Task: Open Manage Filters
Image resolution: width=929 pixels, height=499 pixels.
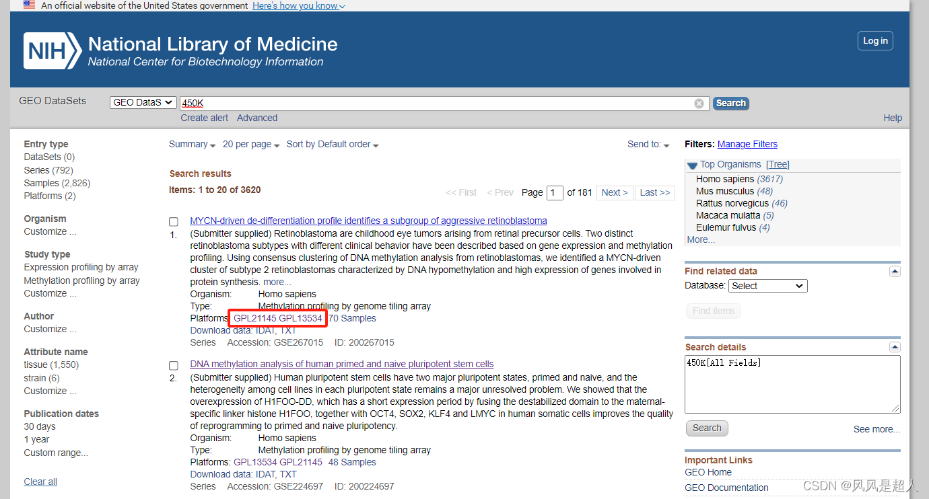Action: 747,144
